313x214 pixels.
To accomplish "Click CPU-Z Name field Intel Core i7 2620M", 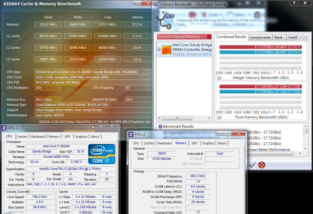I will pyautogui.click(x=56, y=146).
